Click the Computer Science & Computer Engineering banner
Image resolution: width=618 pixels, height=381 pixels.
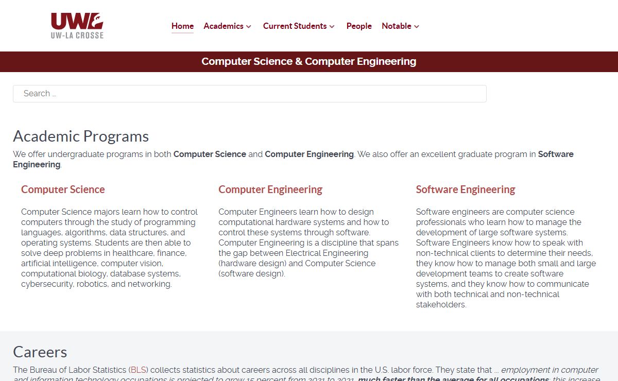pyautogui.click(x=309, y=62)
